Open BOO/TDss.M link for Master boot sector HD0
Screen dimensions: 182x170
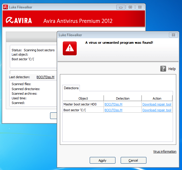pos(113,104)
